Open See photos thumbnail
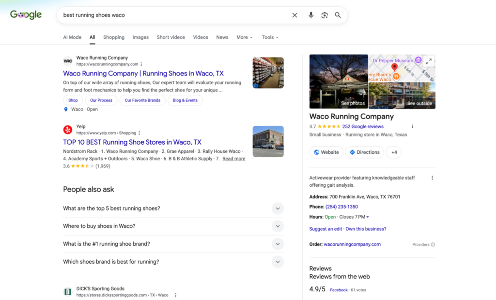Image resolution: width=496 pixels, height=300 pixels. 339,82
